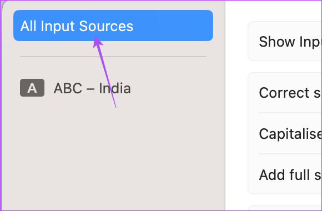Screen dimensions: 322x211
Task: Click the horizontal separator below All Input Sources
Action: pos(113,57)
